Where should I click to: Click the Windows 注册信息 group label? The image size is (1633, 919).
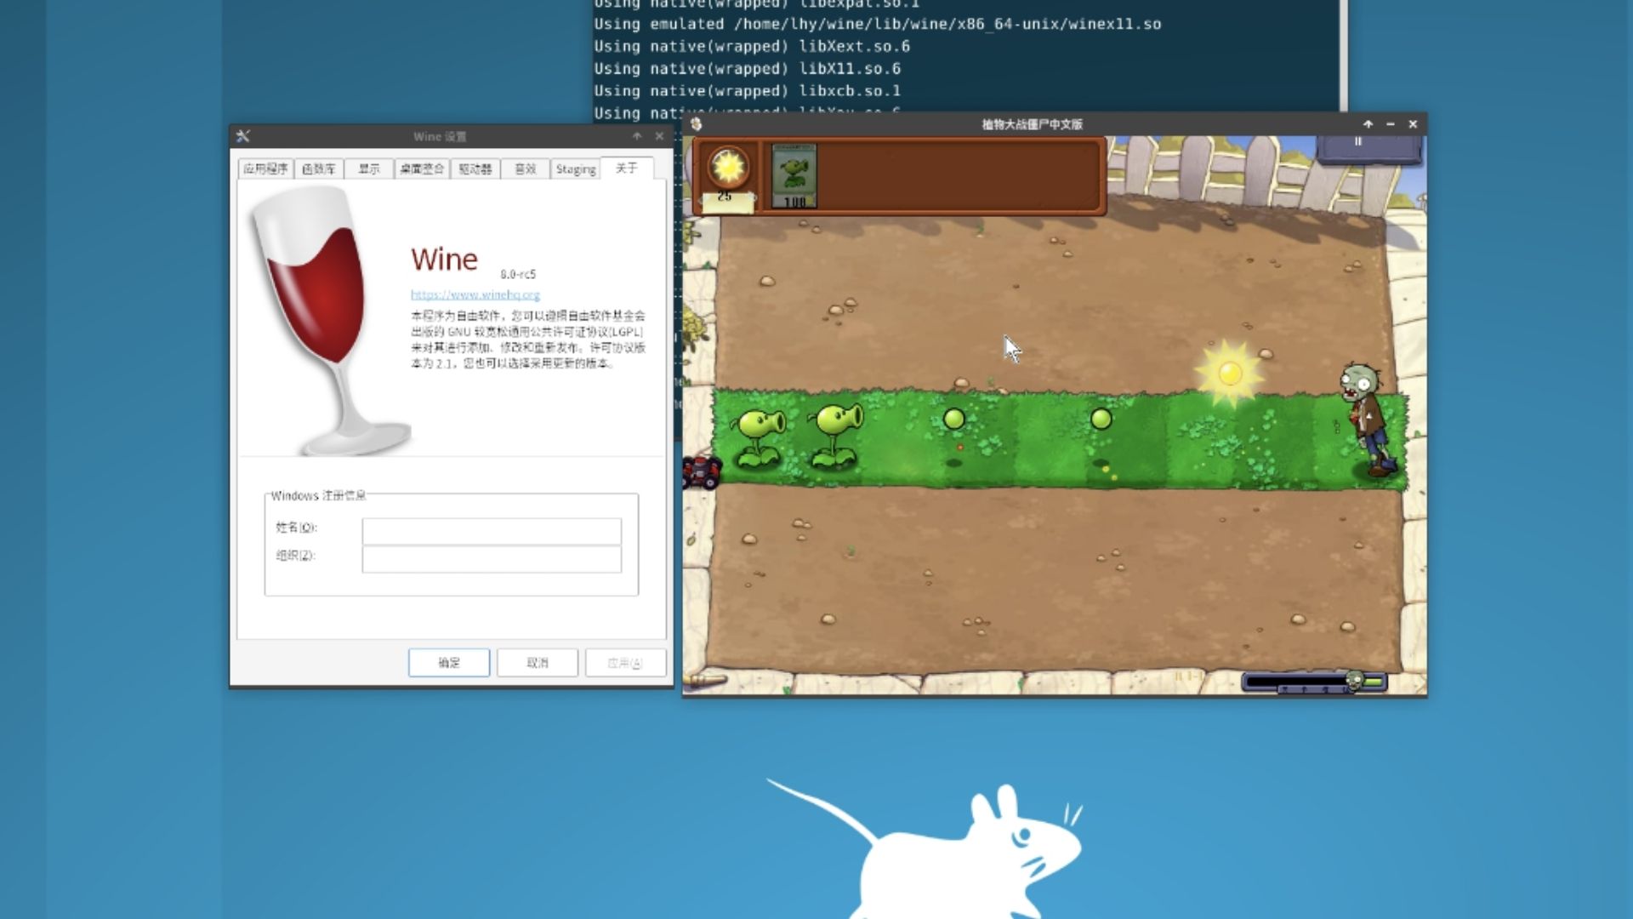pyautogui.click(x=318, y=495)
